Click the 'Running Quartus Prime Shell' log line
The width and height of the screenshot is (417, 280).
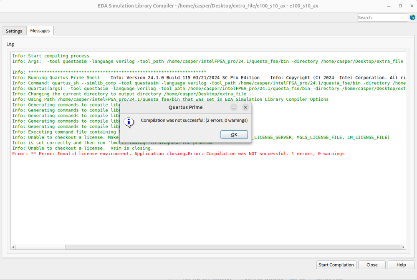click(209, 78)
